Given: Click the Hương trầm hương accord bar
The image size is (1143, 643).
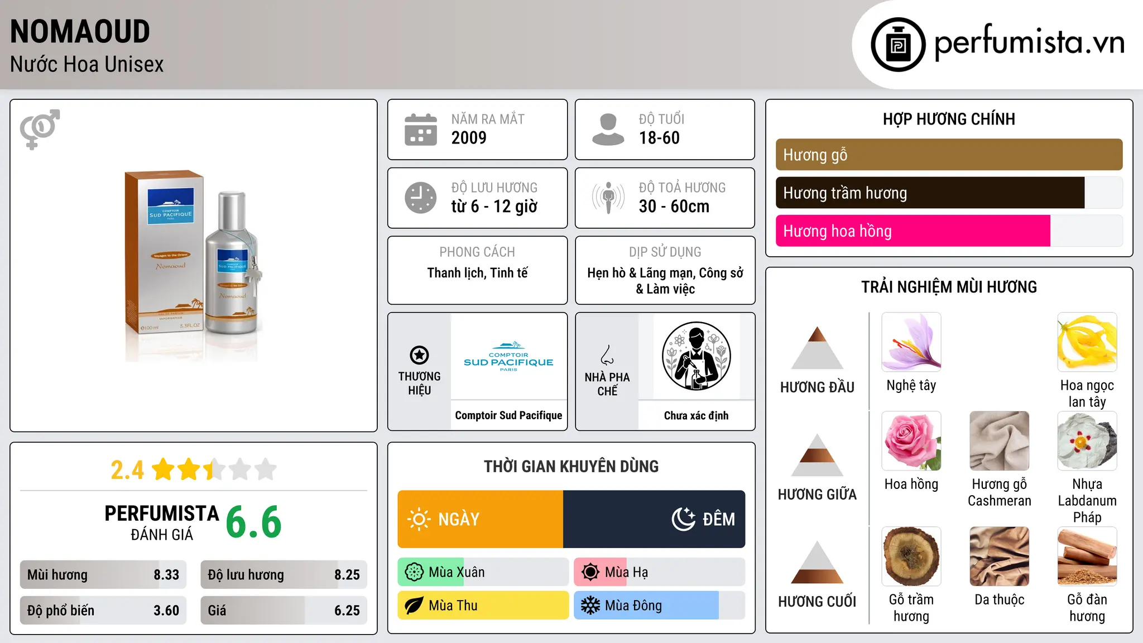Looking at the screenshot, I should pos(949,193).
